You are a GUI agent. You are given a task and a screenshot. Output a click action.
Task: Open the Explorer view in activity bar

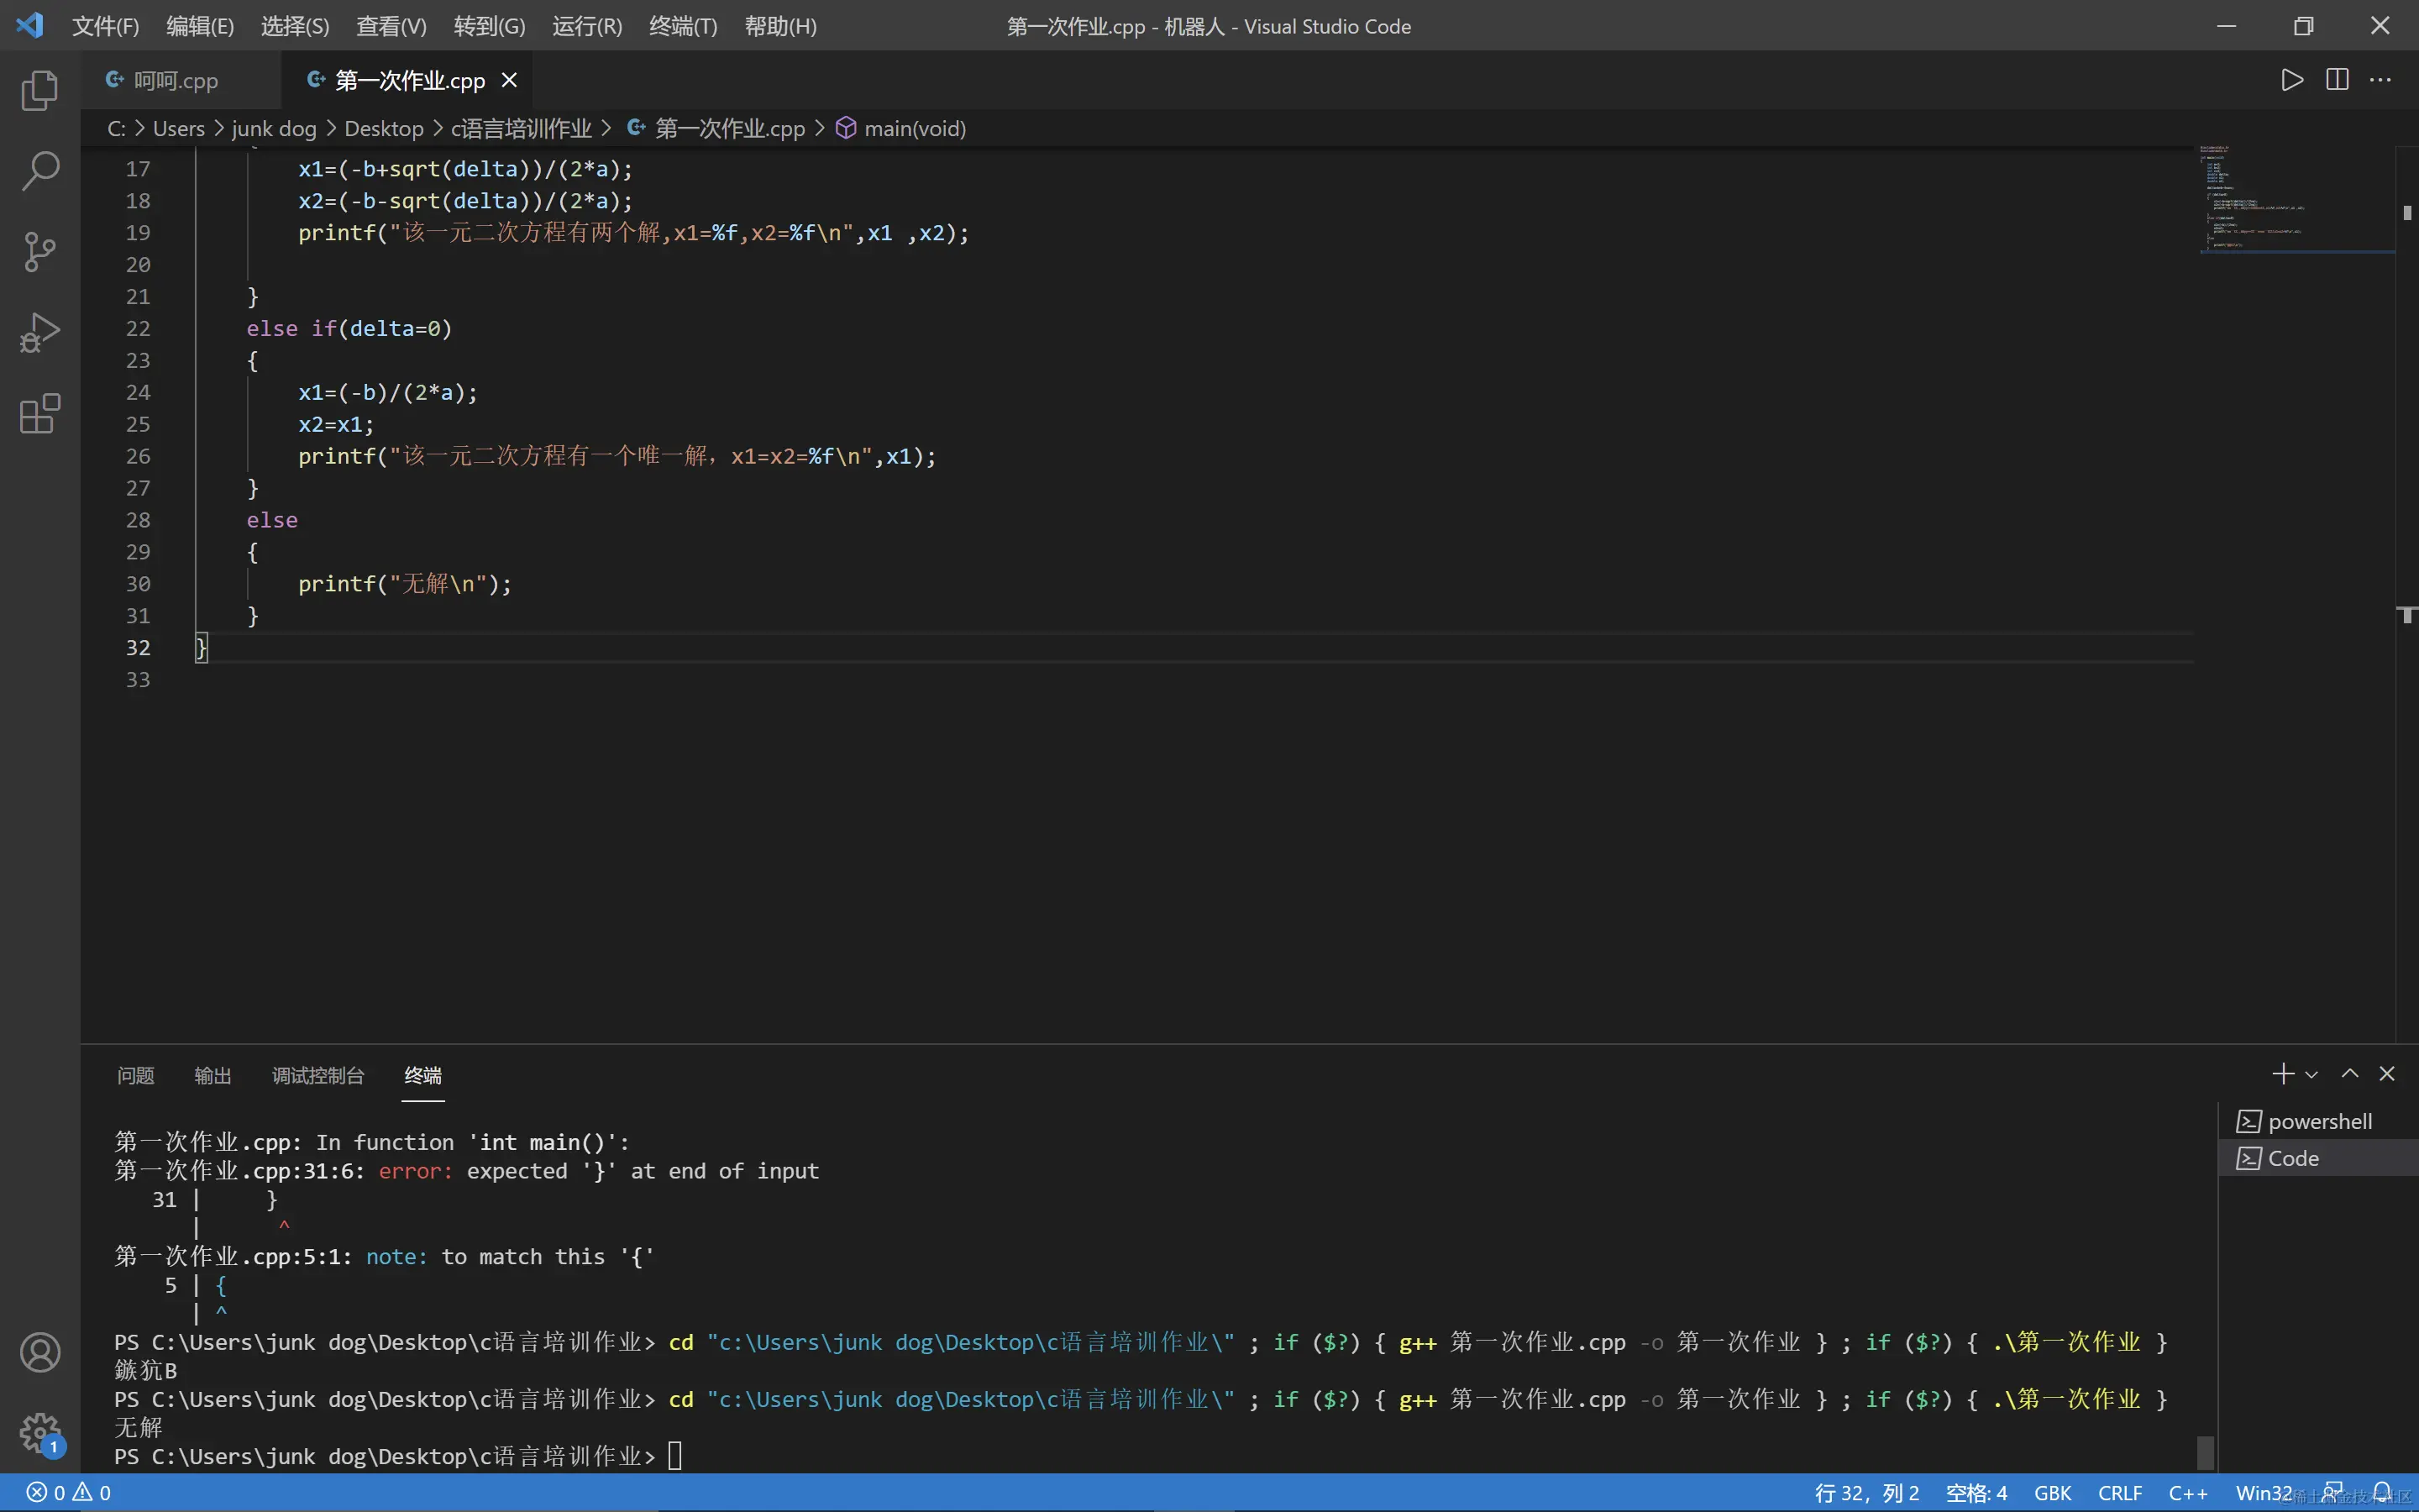click(x=40, y=91)
